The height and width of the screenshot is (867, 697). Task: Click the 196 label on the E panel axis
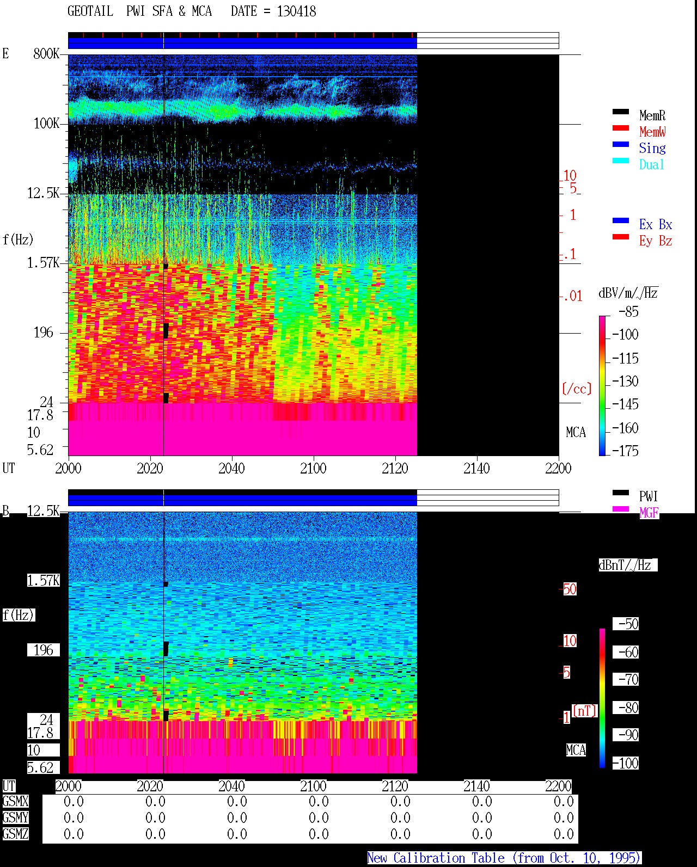44,332
